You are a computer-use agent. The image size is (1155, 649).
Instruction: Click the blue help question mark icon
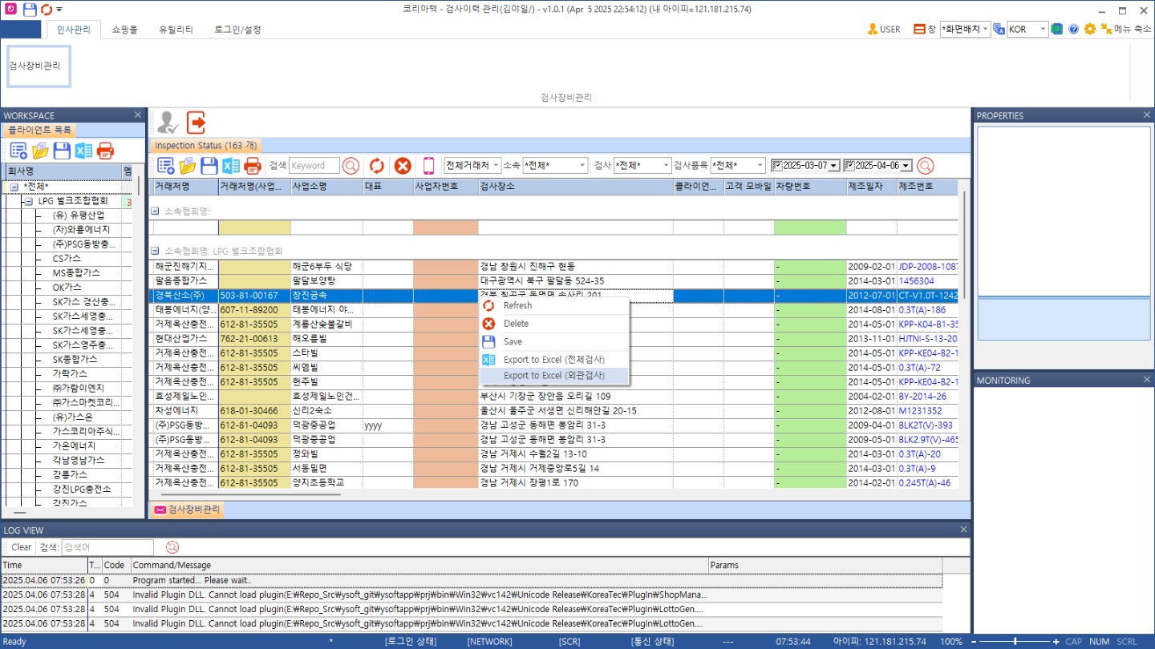1073,29
